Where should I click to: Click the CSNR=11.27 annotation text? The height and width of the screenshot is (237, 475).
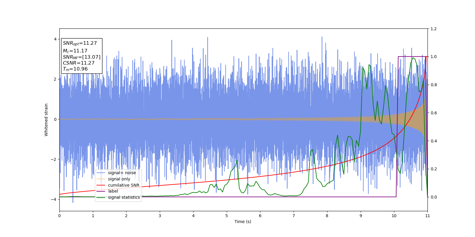click(79, 63)
